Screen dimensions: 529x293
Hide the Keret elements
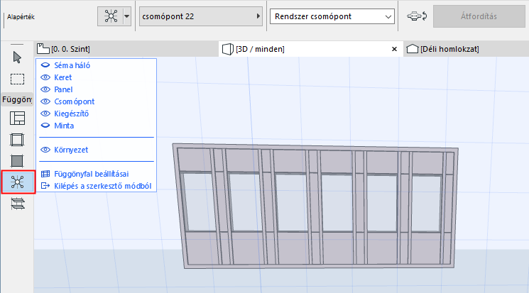tap(45, 77)
